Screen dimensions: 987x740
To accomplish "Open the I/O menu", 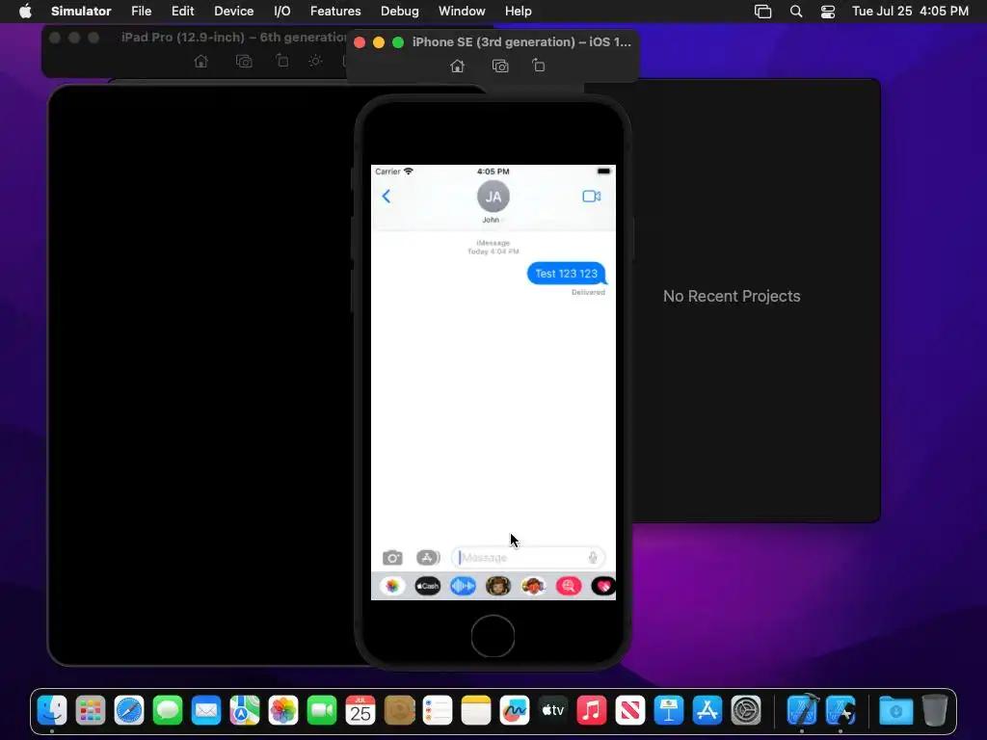I will (282, 12).
